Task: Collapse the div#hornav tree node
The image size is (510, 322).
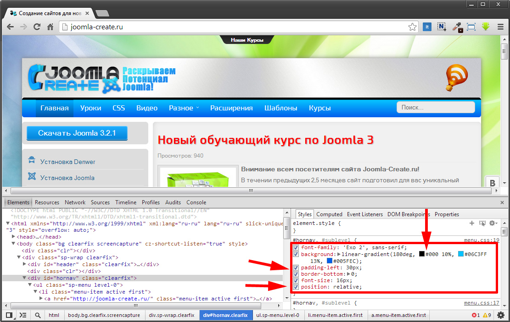Action: pos(25,278)
